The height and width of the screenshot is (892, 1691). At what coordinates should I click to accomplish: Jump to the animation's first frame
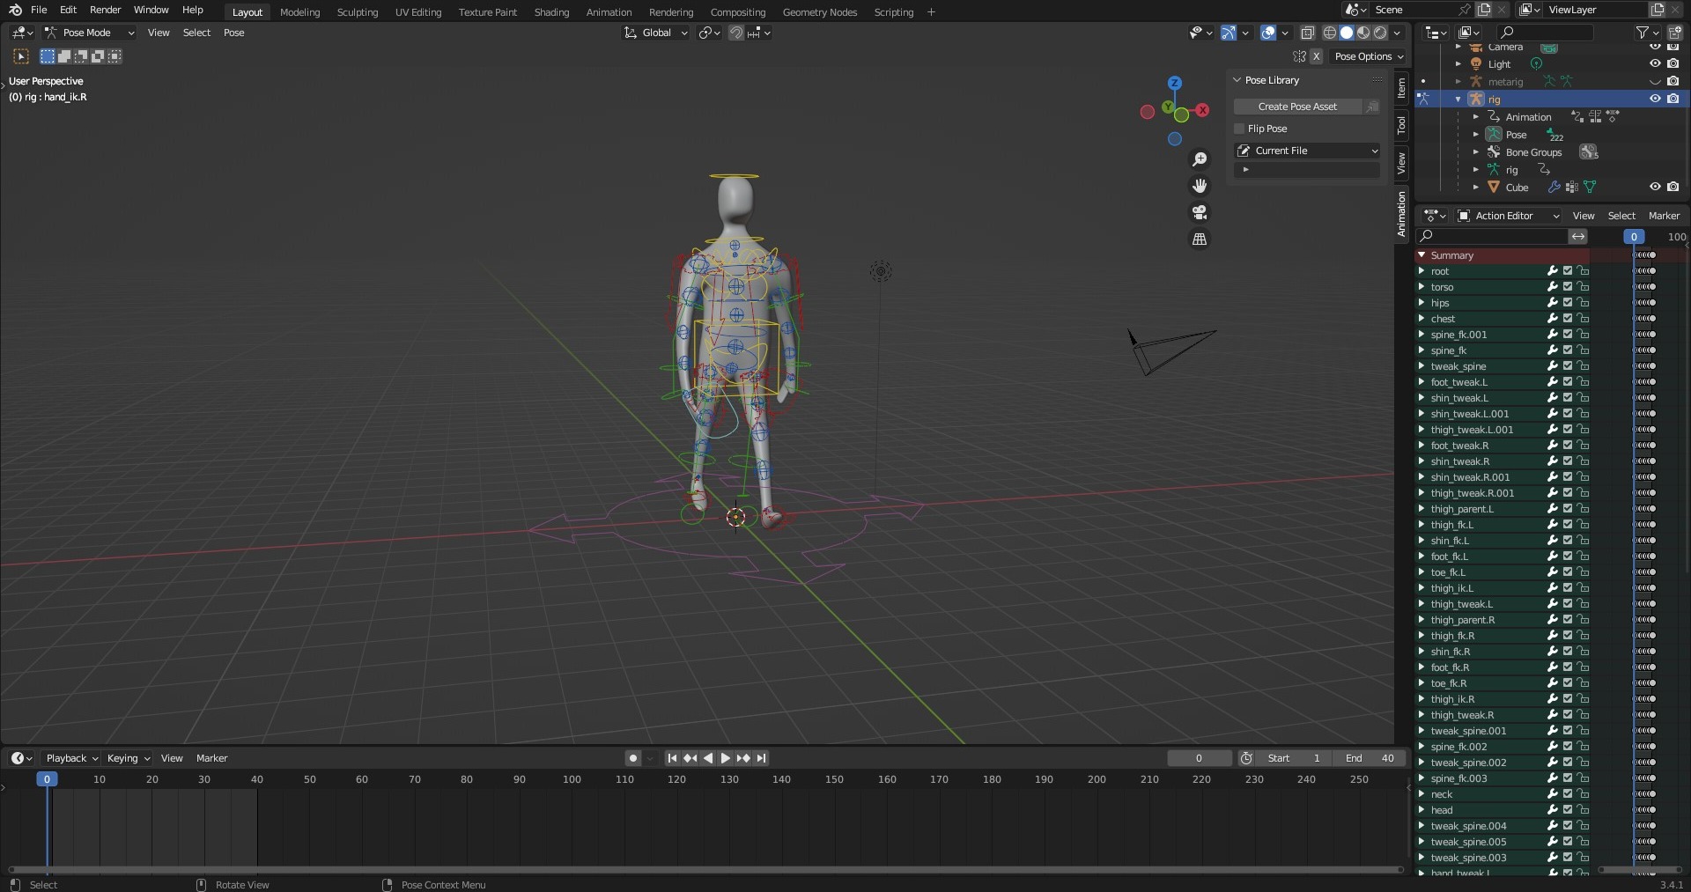coord(672,758)
